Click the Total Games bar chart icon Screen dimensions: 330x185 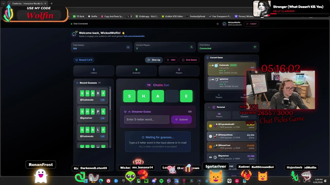point(128,47)
